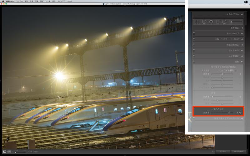Click the かすみの除去 amount slider handle
The width and height of the screenshot is (250, 156).
coord(229,113)
